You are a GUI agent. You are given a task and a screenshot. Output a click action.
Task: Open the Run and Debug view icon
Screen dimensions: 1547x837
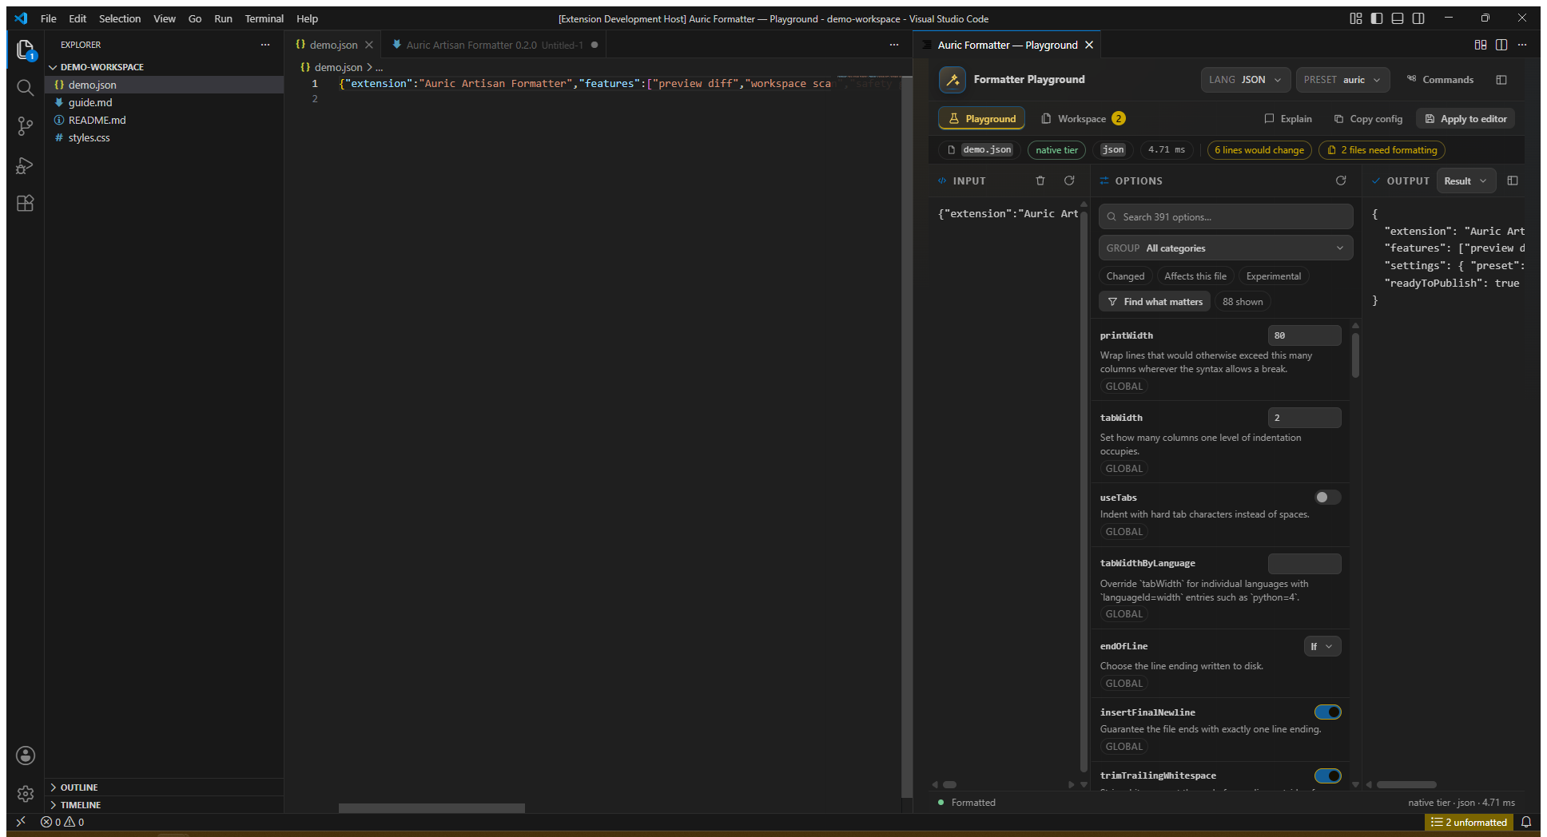[x=26, y=165]
